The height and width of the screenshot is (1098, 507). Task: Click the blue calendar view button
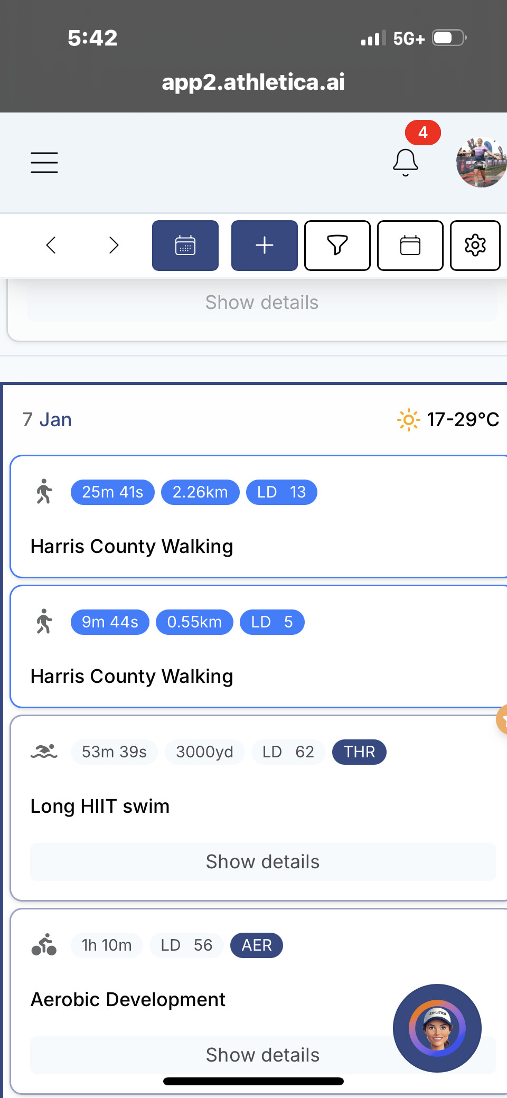pyautogui.click(x=185, y=246)
